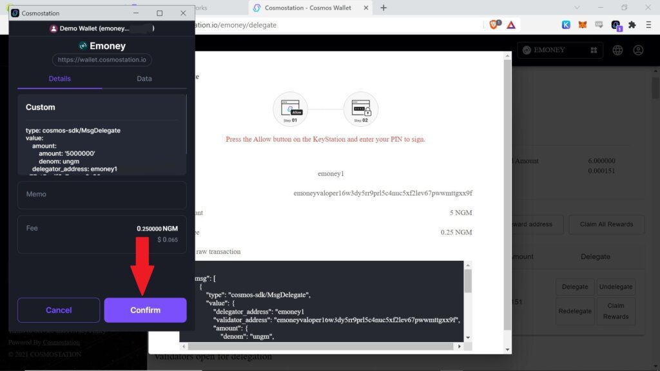Open the browser Extensions puzzle icon
The width and height of the screenshot is (660, 371).
point(632,25)
